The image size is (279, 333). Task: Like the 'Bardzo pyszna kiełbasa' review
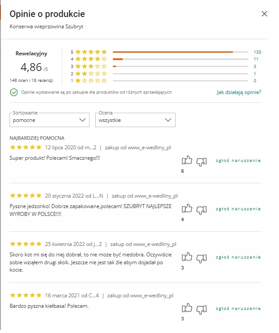point(186,308)
